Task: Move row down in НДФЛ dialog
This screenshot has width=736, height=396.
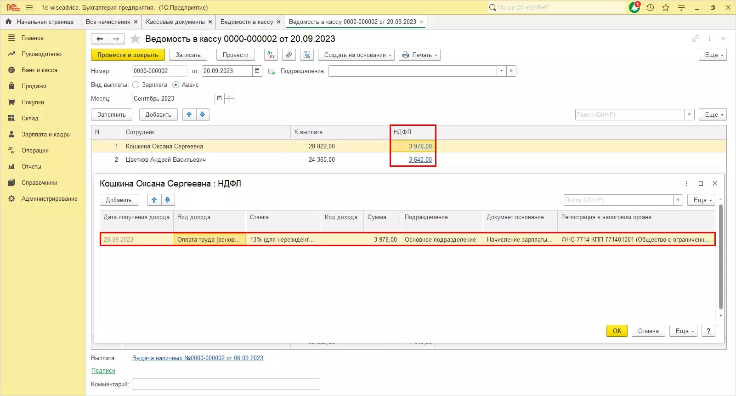Action: (x=168, y=200)
